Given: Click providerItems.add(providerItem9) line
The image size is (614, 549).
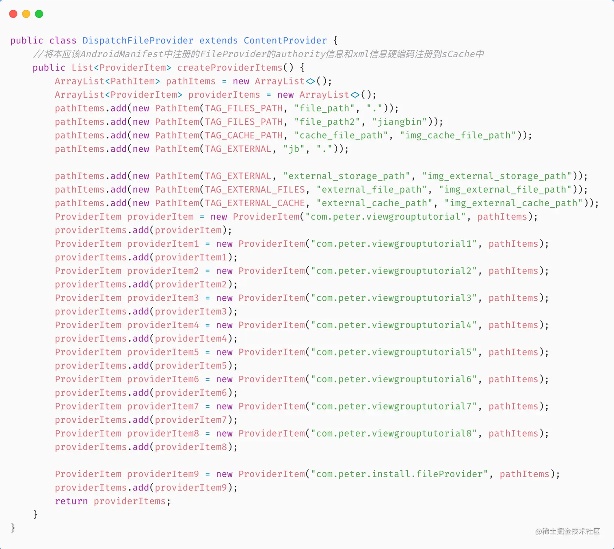Looking at the screenshot, I should [146, 488].
